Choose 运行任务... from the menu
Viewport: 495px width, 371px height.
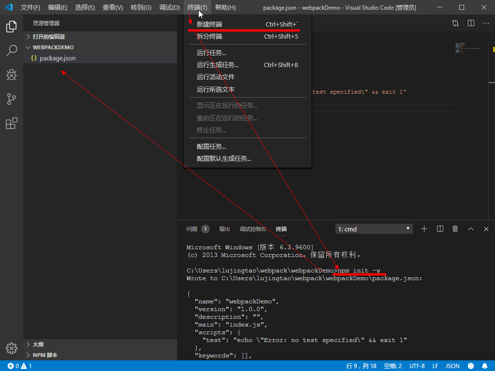[x=247, y=53]
